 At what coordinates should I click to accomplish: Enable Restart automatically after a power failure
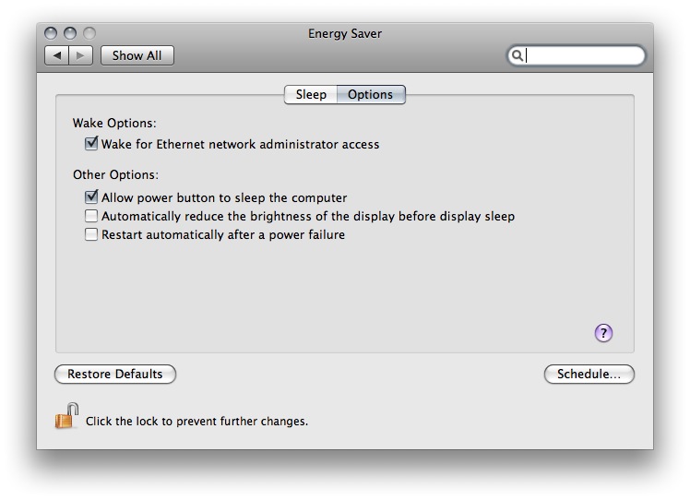tap(91, 234)
